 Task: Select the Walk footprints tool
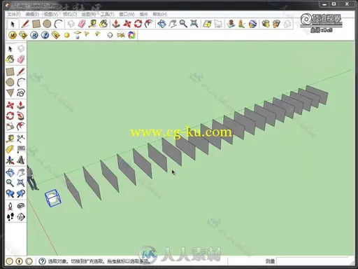pos(10,216)
